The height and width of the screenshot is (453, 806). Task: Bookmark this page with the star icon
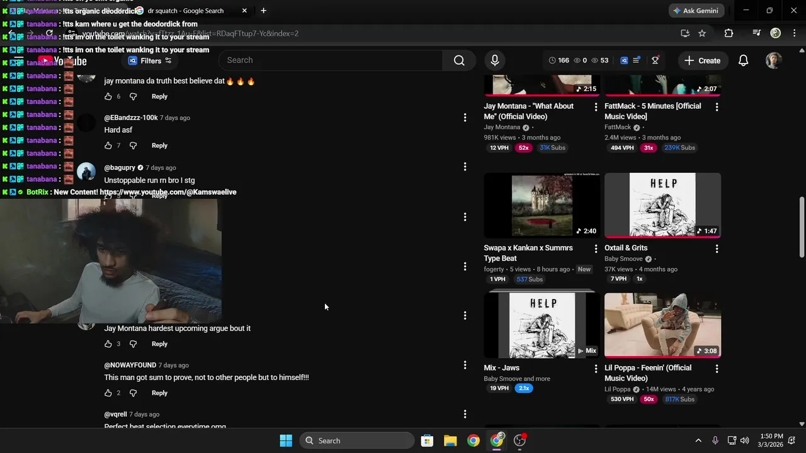pos(702,33)
